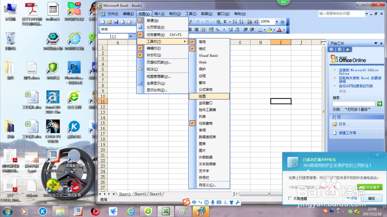Select the row 11 header
This screenshot has height=217, width=387.
[x=103, y=102]
